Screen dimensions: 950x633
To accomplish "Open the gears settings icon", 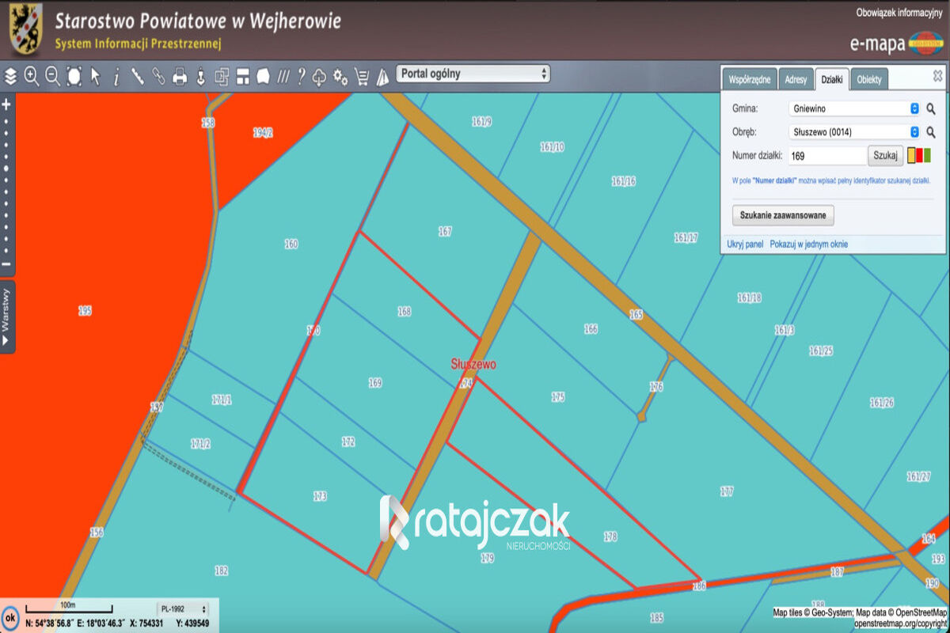I will (x=340, y=76).
